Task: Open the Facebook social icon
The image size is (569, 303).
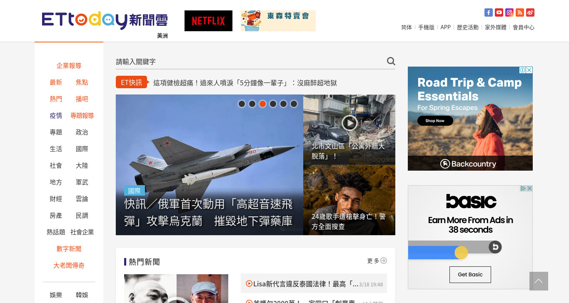Action: coord(489,12)
